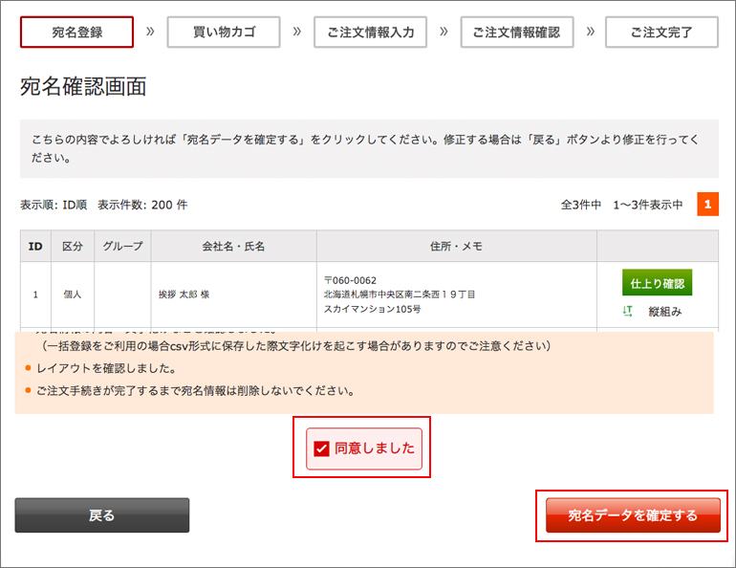Click the 縦組み text label
The image size is (736, 568).
(x=665, y=311)
